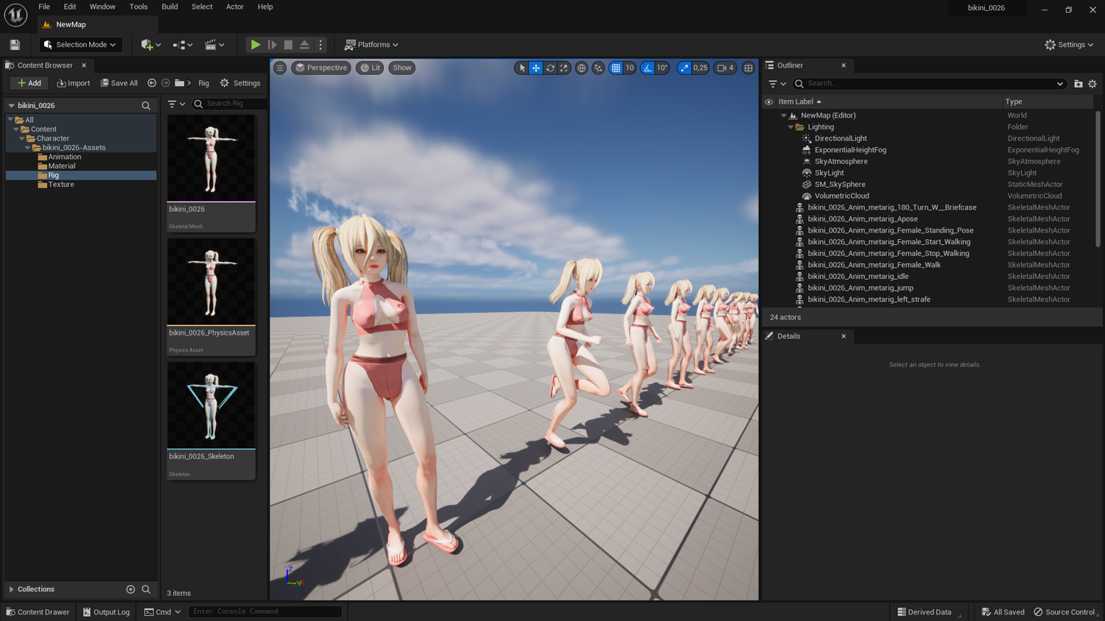Open the Outliner filter icon menu

click(777, 84)
